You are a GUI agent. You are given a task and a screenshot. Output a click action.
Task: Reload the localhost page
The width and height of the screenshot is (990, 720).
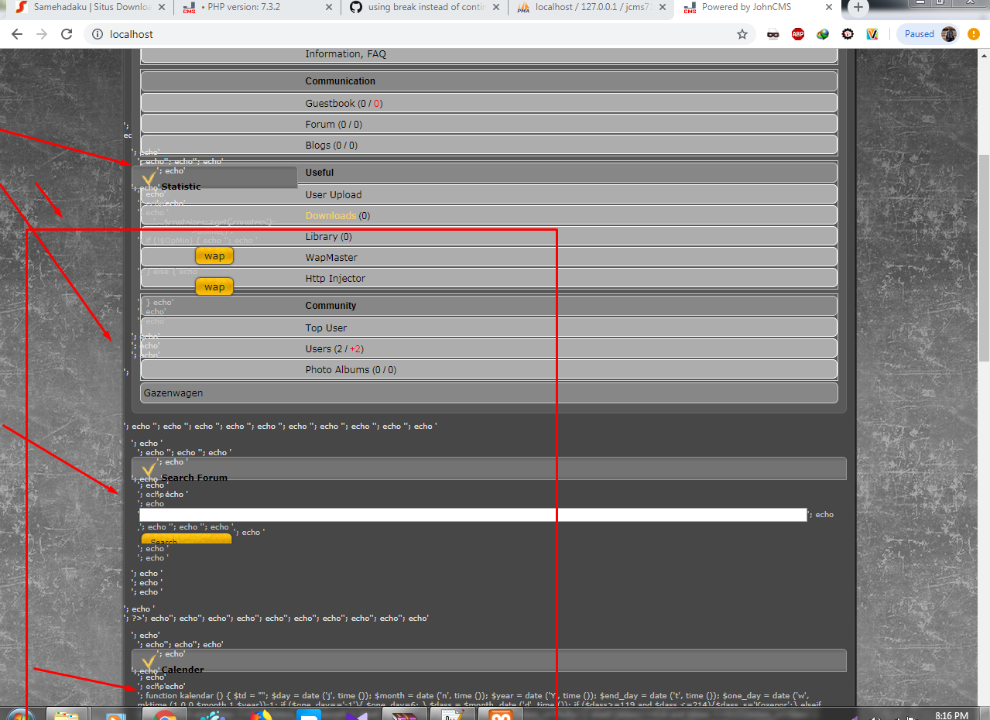click(67, 34)
